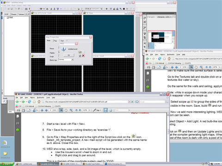Click the Open file icon in WED toolbar
Screen dimensions: 222x166
pos(9,9)
